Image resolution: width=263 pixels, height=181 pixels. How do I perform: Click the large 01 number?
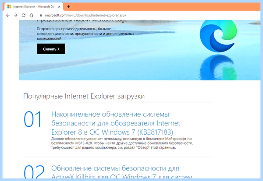point(33,119)
